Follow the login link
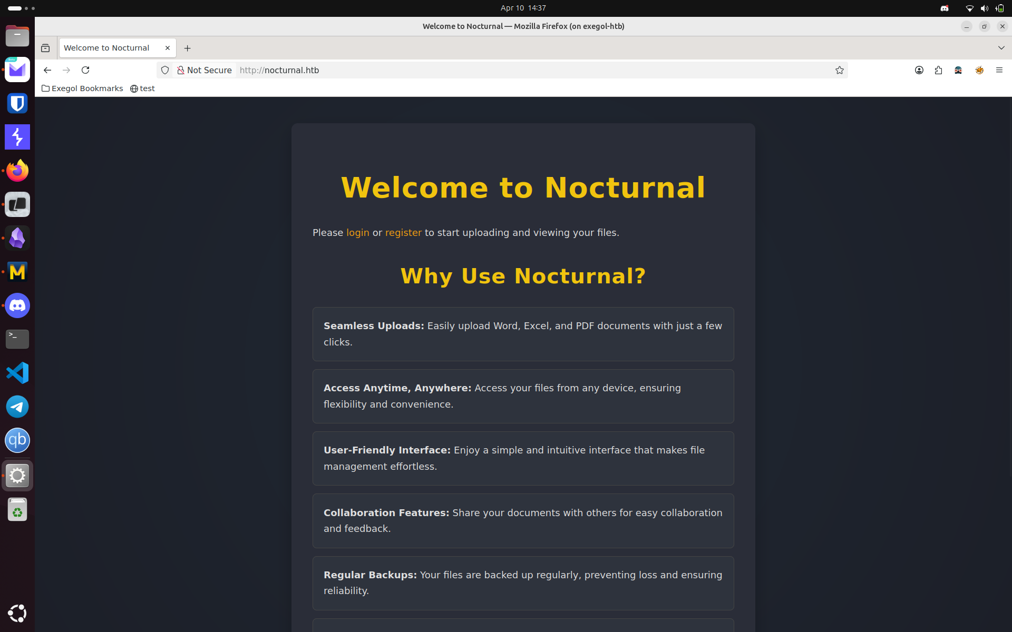The image size is (1012, 632). pos(357,233)
